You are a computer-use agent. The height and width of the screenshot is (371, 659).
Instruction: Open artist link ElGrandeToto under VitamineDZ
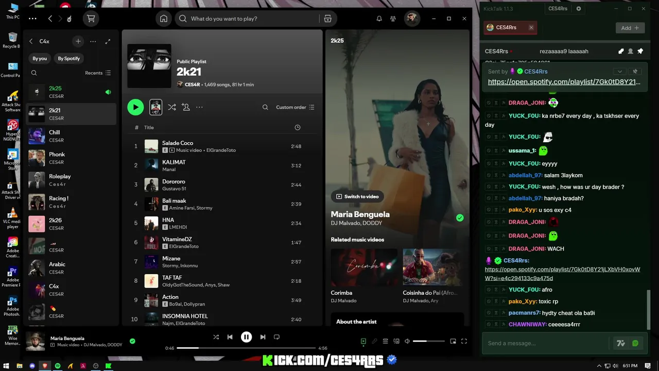184,246
